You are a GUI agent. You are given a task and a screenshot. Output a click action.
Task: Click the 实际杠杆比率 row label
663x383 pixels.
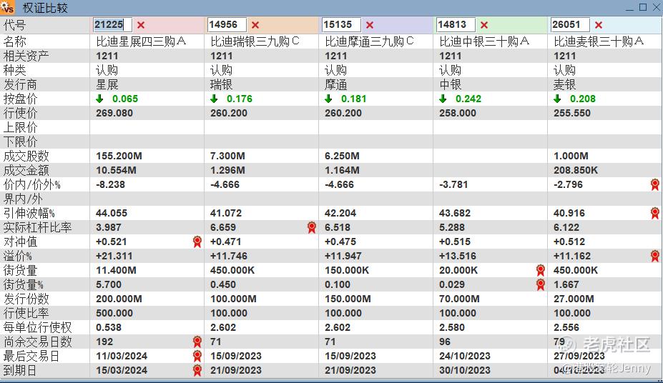coord(37,227)
